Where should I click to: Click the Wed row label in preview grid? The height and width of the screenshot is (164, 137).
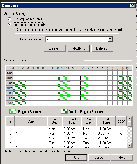coord(9,88)
